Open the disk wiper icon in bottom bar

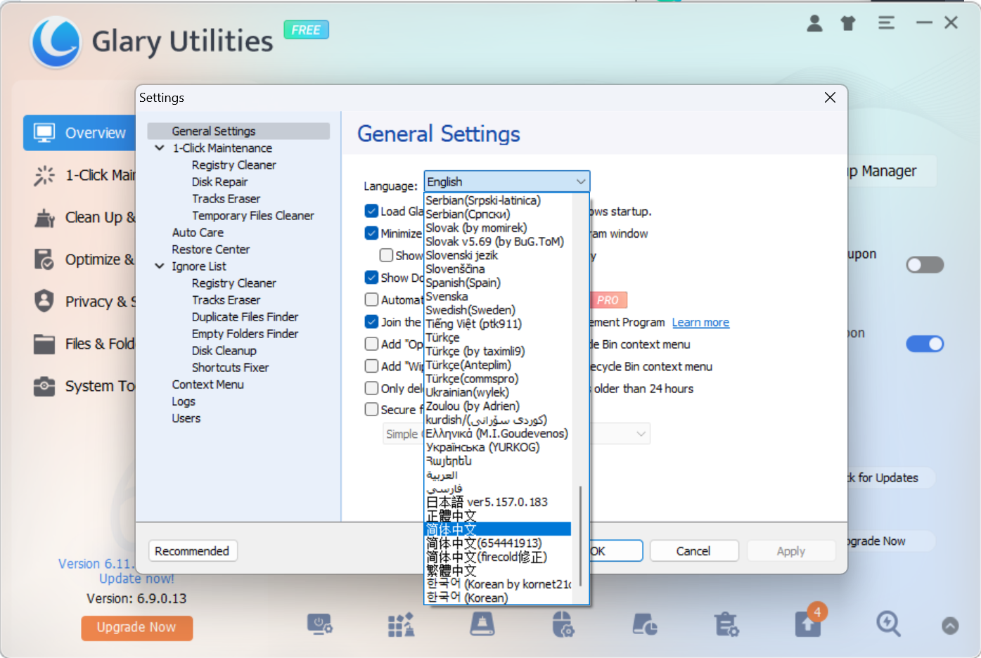pyautogui.click(x=482, y=624)
